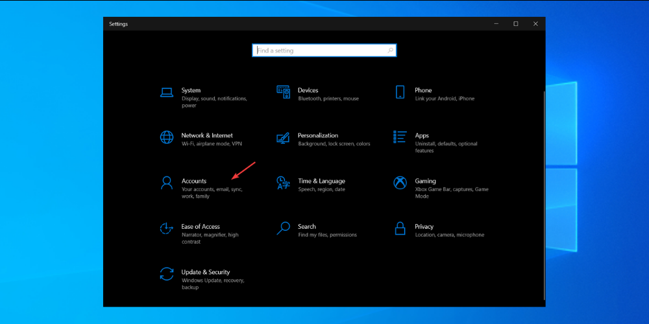
Task: Open Time & Language title
Action: [x=321, y=181]
